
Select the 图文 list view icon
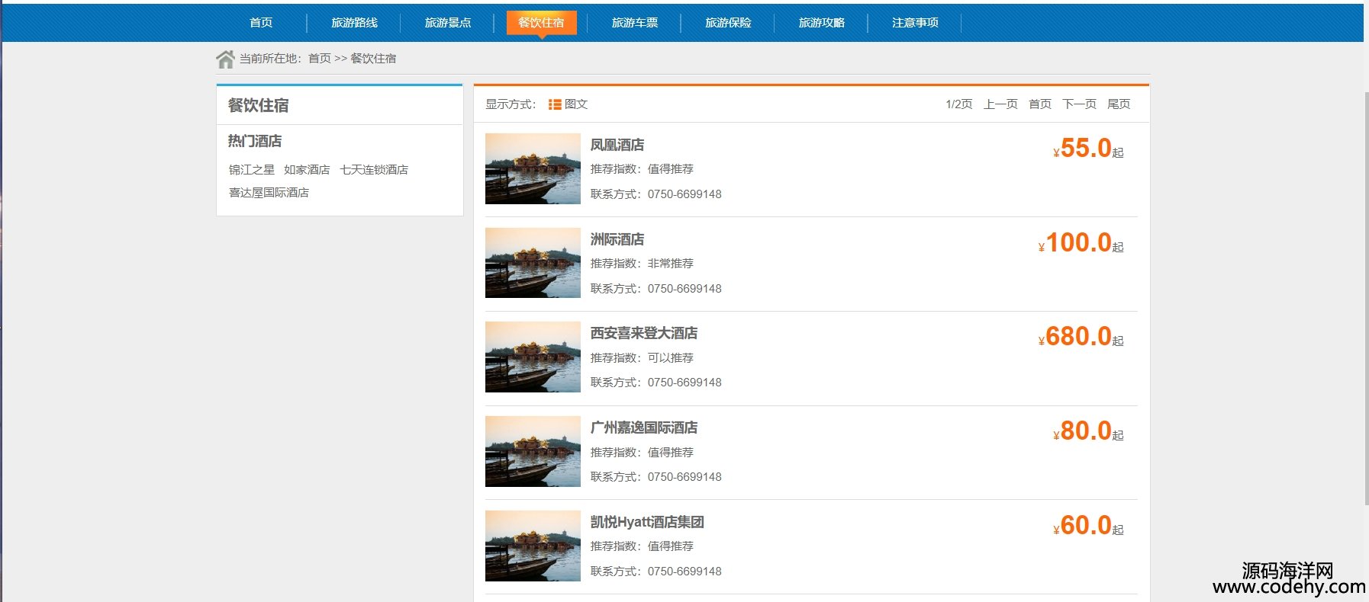click(555, 104)
